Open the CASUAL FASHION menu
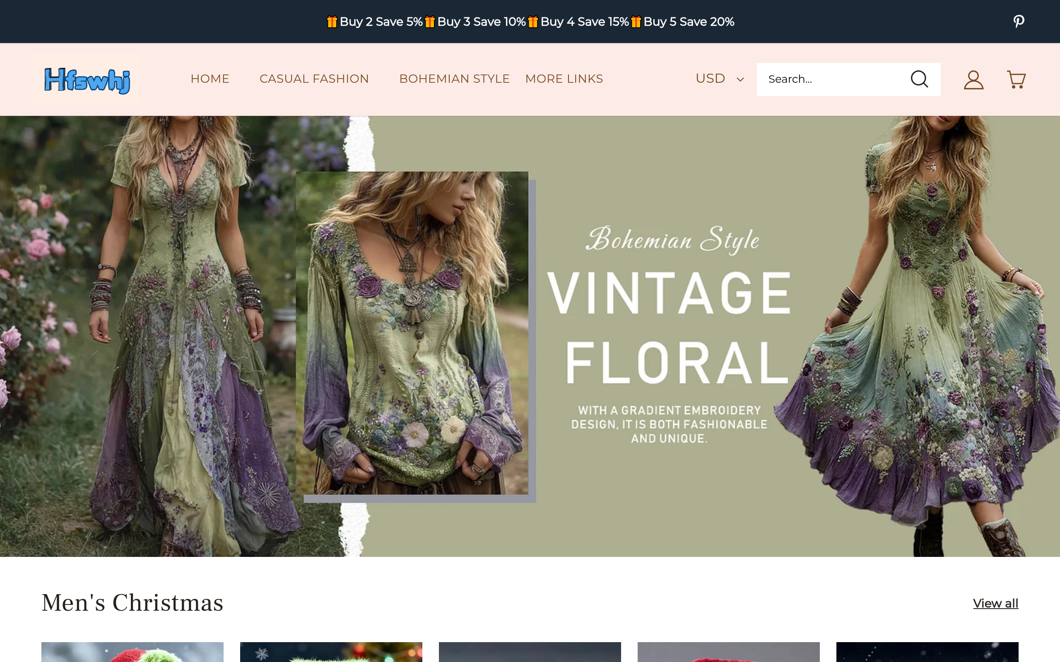 314,79
